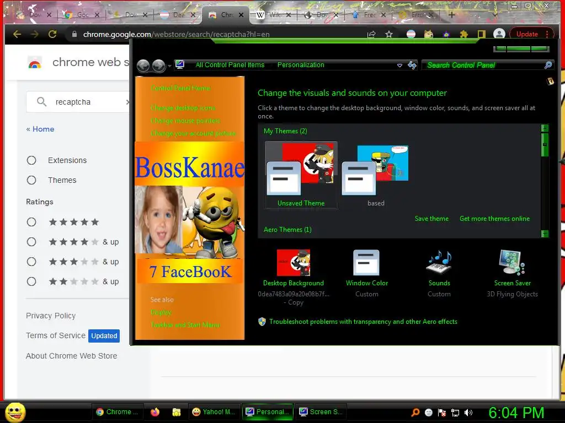Open the Control Panel help icon
This screenshot has width=565, height=423.
click(x=550, y=81)
